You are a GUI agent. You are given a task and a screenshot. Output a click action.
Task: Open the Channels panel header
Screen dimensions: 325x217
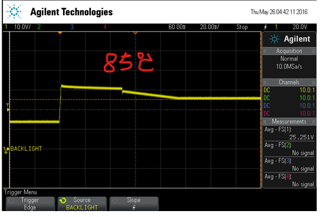(x=289, y=82)
